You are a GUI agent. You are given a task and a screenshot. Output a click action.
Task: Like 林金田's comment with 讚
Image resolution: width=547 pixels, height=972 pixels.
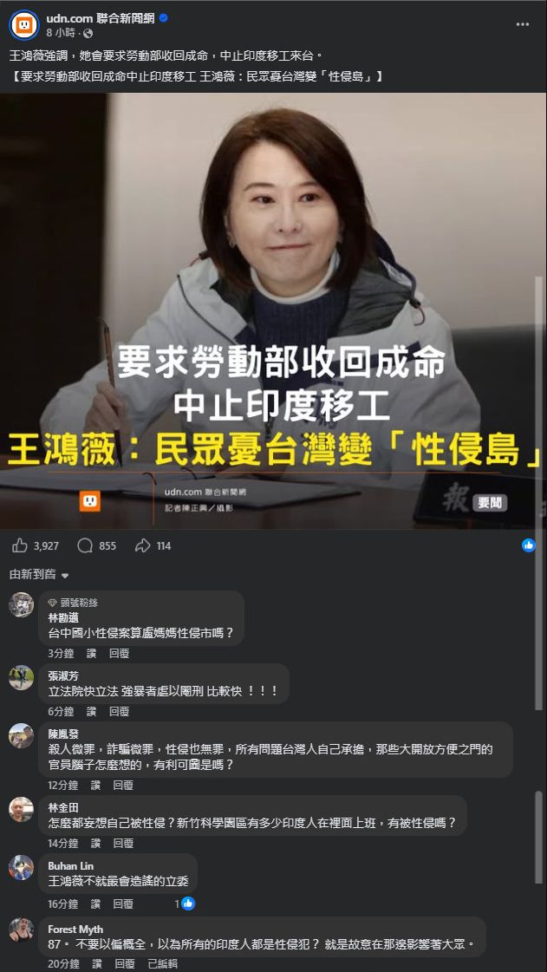coord(95,843)
